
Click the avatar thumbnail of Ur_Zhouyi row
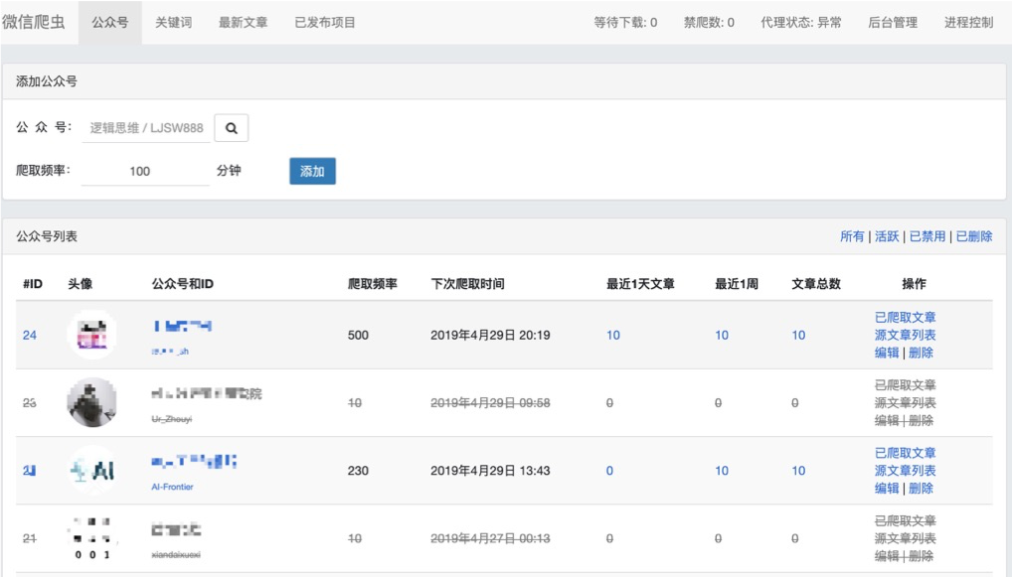point(92,402)
